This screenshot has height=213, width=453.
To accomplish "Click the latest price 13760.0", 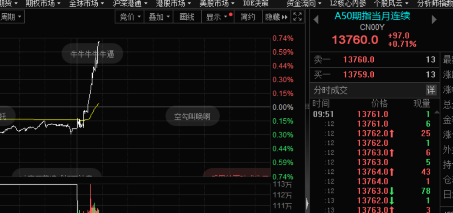I will (x=355, y=40).
